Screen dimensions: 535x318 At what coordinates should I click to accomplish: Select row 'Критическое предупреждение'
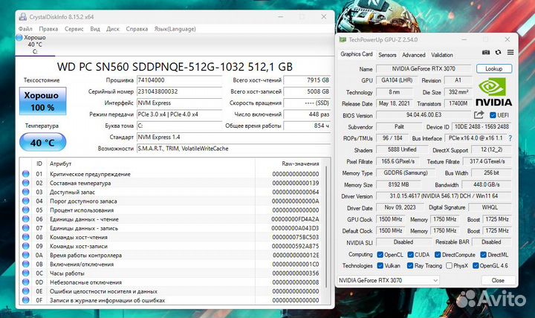pos(172,174)
